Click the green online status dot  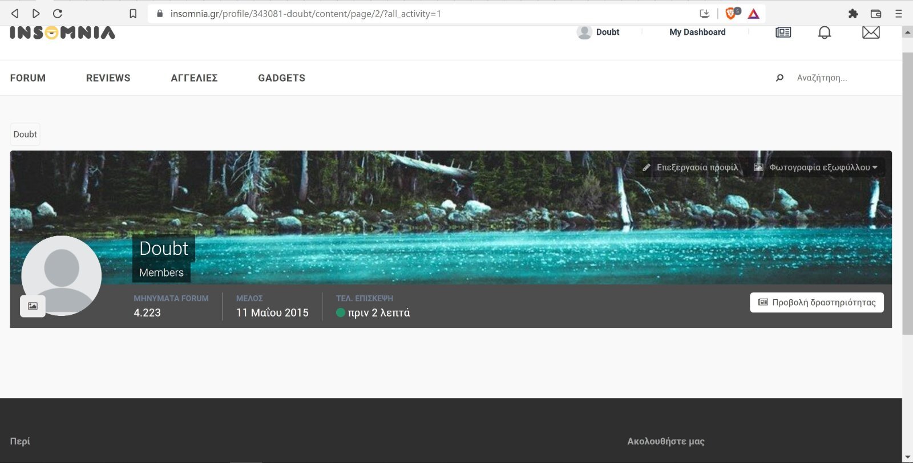click(341, 312)
